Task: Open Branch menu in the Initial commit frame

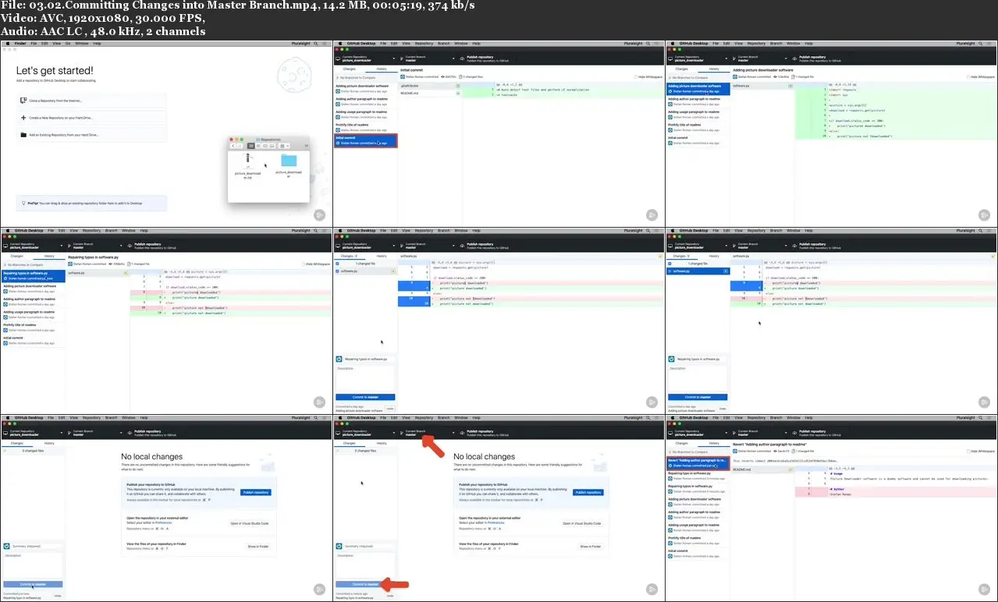Action: pos(444,44)
